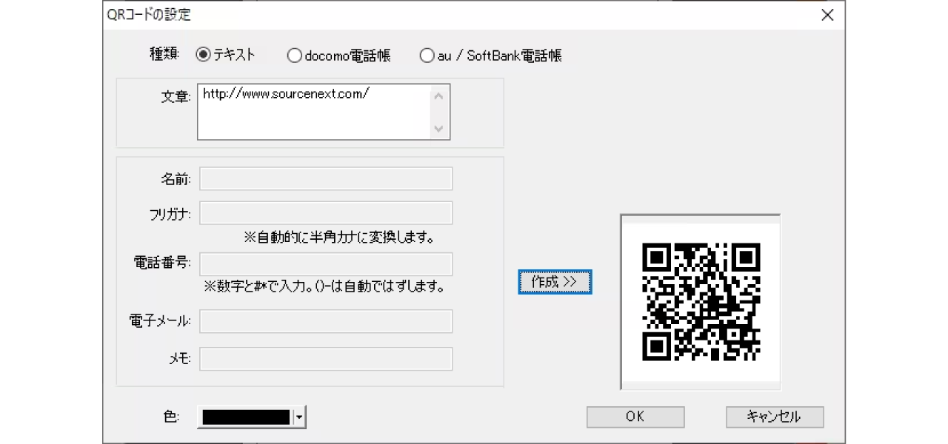The image size is (948, 444).
Task: Click the 電子メール input field
Action: coord(326,321)
